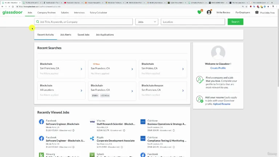Click the Kiva.org logo
Screen dimensions: 279x157
41,155
